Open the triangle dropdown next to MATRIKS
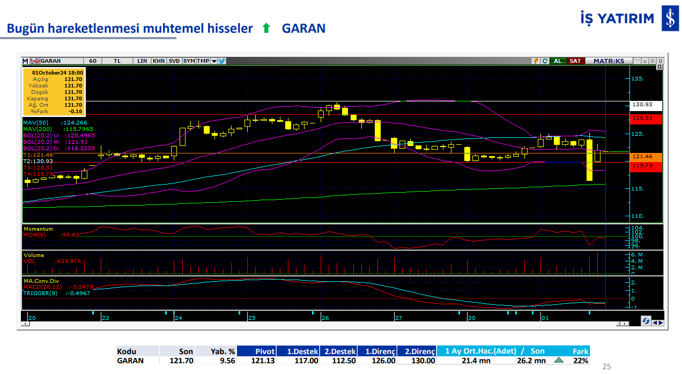Screen dimensions: 682x374 (x=637, y=61)
